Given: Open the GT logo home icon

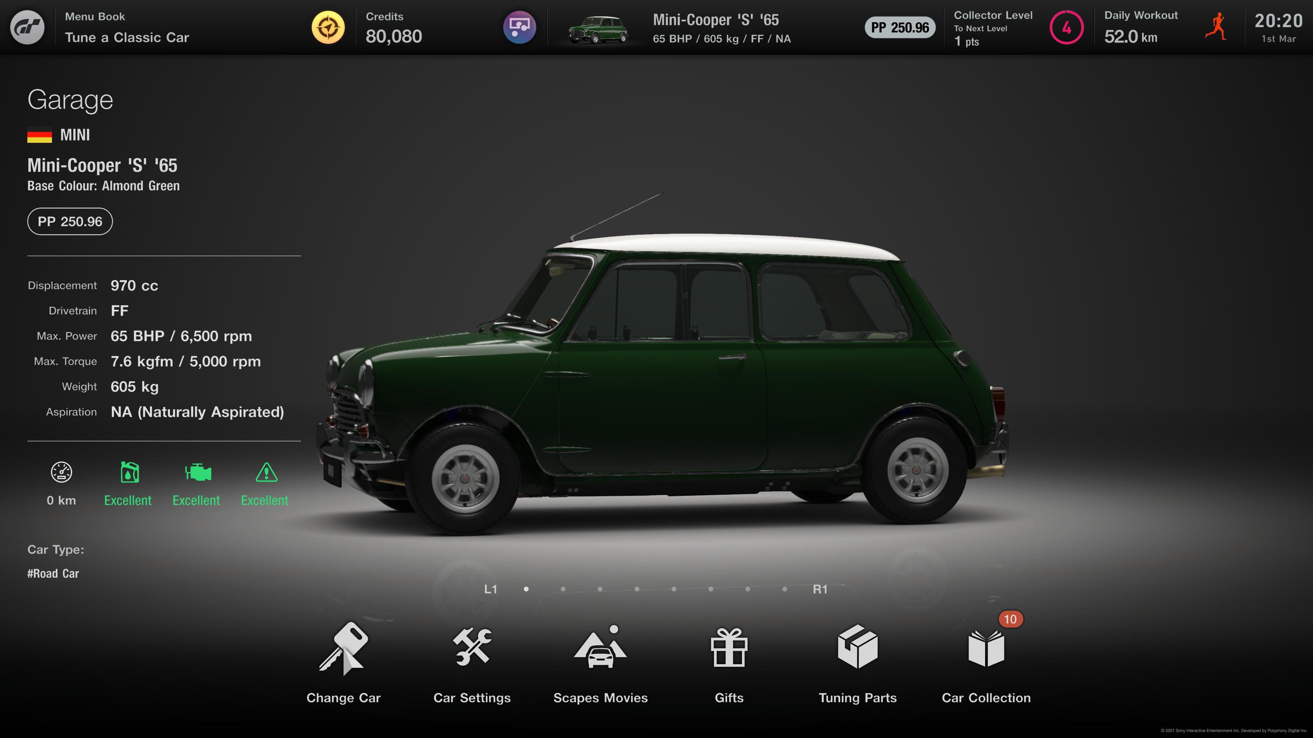Looking at the screenshot, I should tap(27, 27).
